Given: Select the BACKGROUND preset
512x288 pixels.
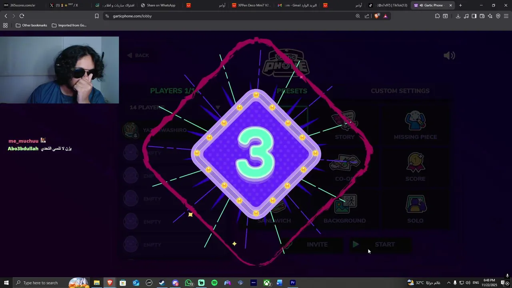Looking at the screenshot, I should tap(345, 210).
